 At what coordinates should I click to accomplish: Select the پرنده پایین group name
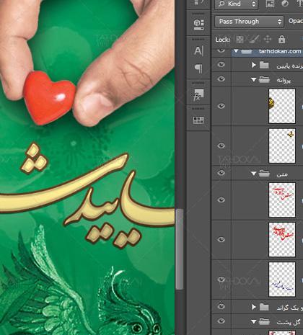289,66
